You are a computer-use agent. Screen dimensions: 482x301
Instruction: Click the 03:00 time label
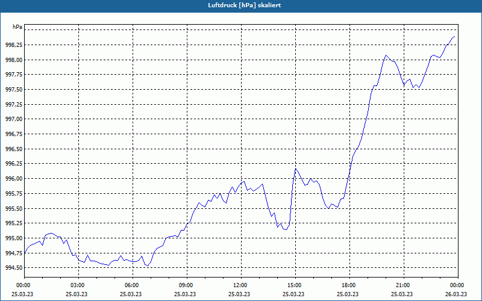(x=79, y=285)
